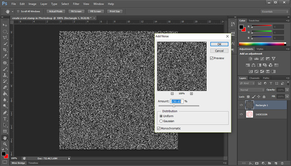The image size is (291, 166).
Task: Open the Filter menu
Action: pos(76,4)
